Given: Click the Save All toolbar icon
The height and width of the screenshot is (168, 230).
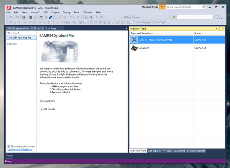Looking at the screenshot, I should click(51, 17).
